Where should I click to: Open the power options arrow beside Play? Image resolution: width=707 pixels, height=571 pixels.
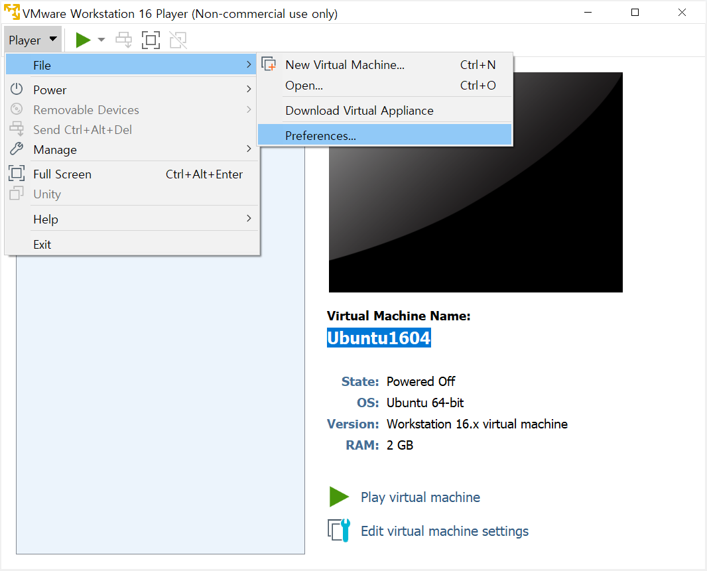[101, 40]
